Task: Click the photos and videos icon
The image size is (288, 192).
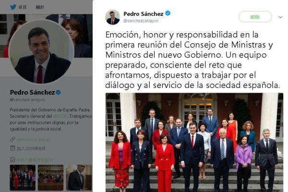Action: coord(12,160)
